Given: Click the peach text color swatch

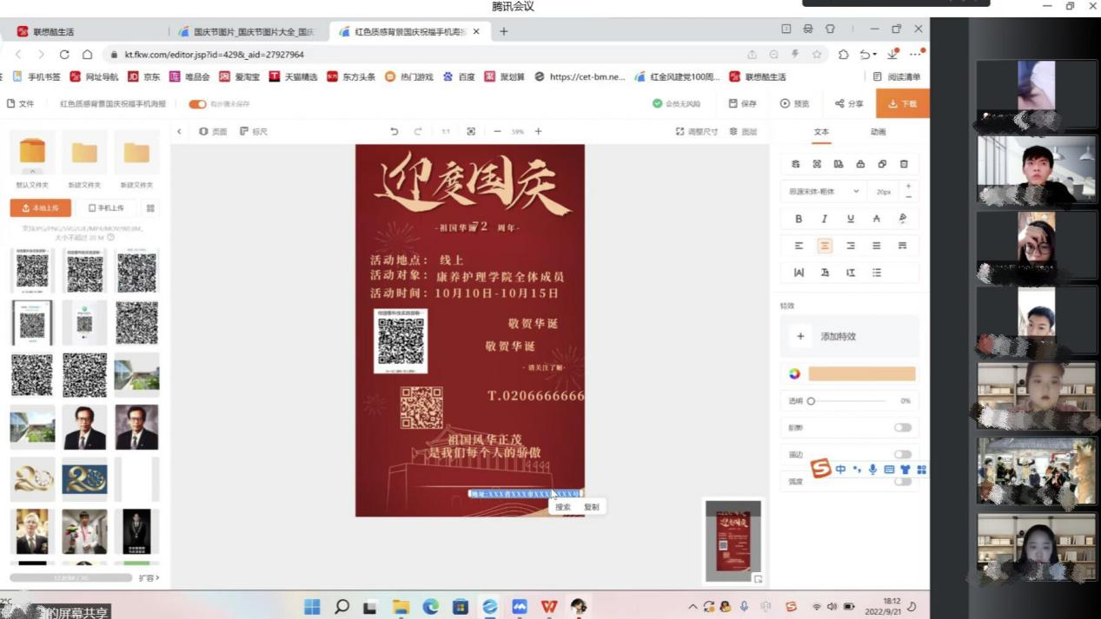Looking at the screenshot, I should click(862, 373).
